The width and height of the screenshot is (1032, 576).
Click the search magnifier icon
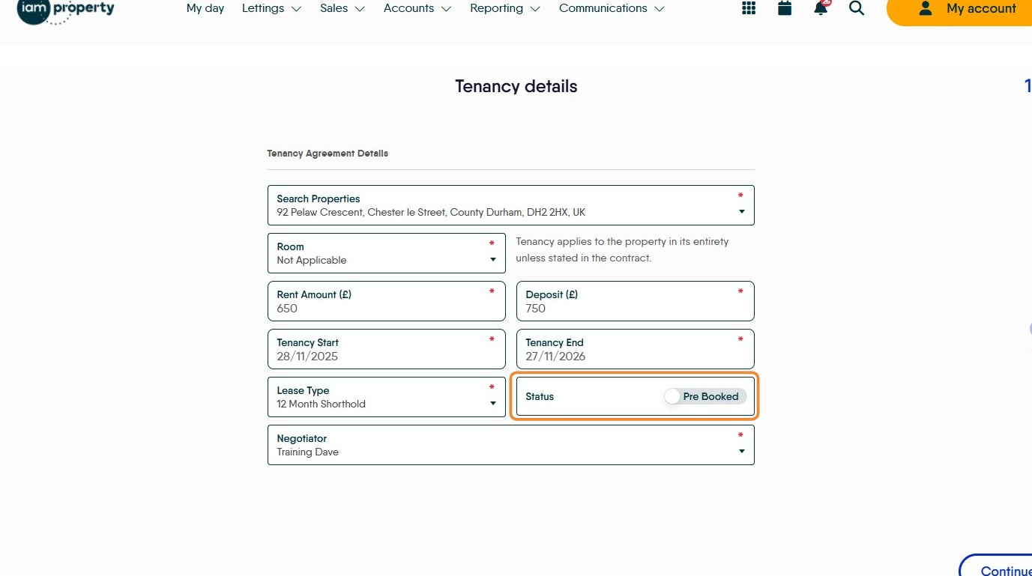pos(857,8)
